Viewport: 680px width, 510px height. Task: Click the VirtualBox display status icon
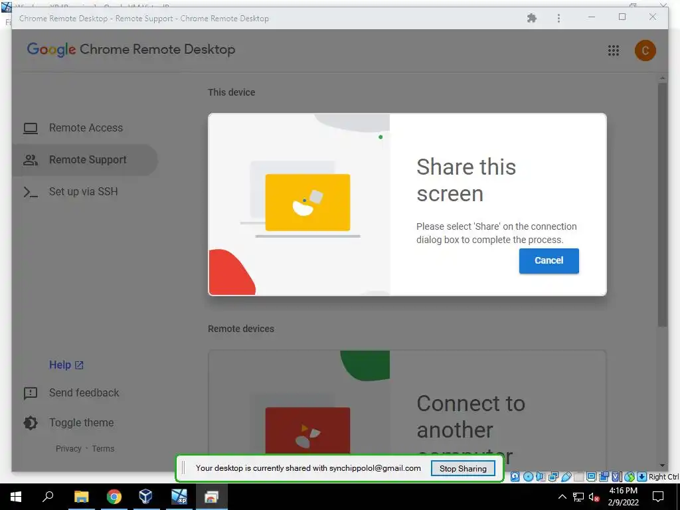coord(591,477)
